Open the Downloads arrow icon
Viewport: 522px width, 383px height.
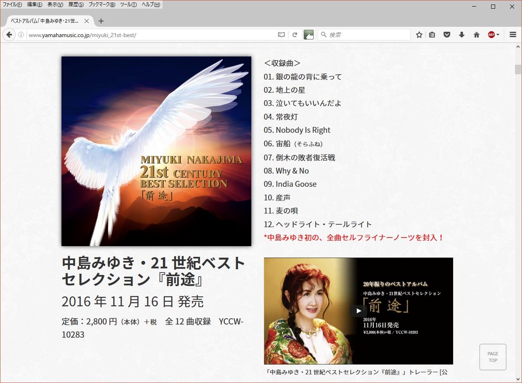point(462,35)
